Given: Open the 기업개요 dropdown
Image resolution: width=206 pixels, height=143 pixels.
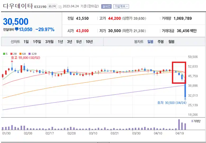Looking at the screenshot, I should point(121,6).
